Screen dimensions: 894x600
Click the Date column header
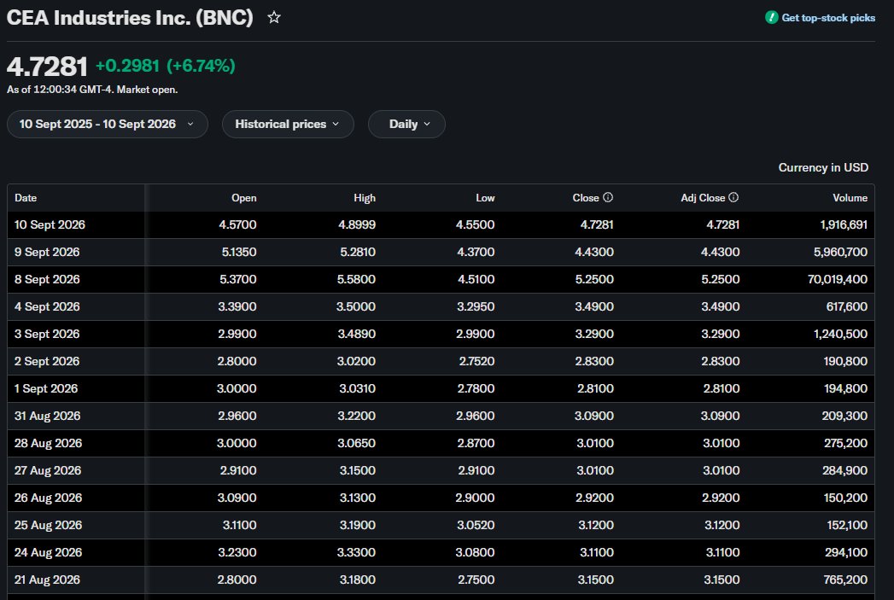click(26, 198)
